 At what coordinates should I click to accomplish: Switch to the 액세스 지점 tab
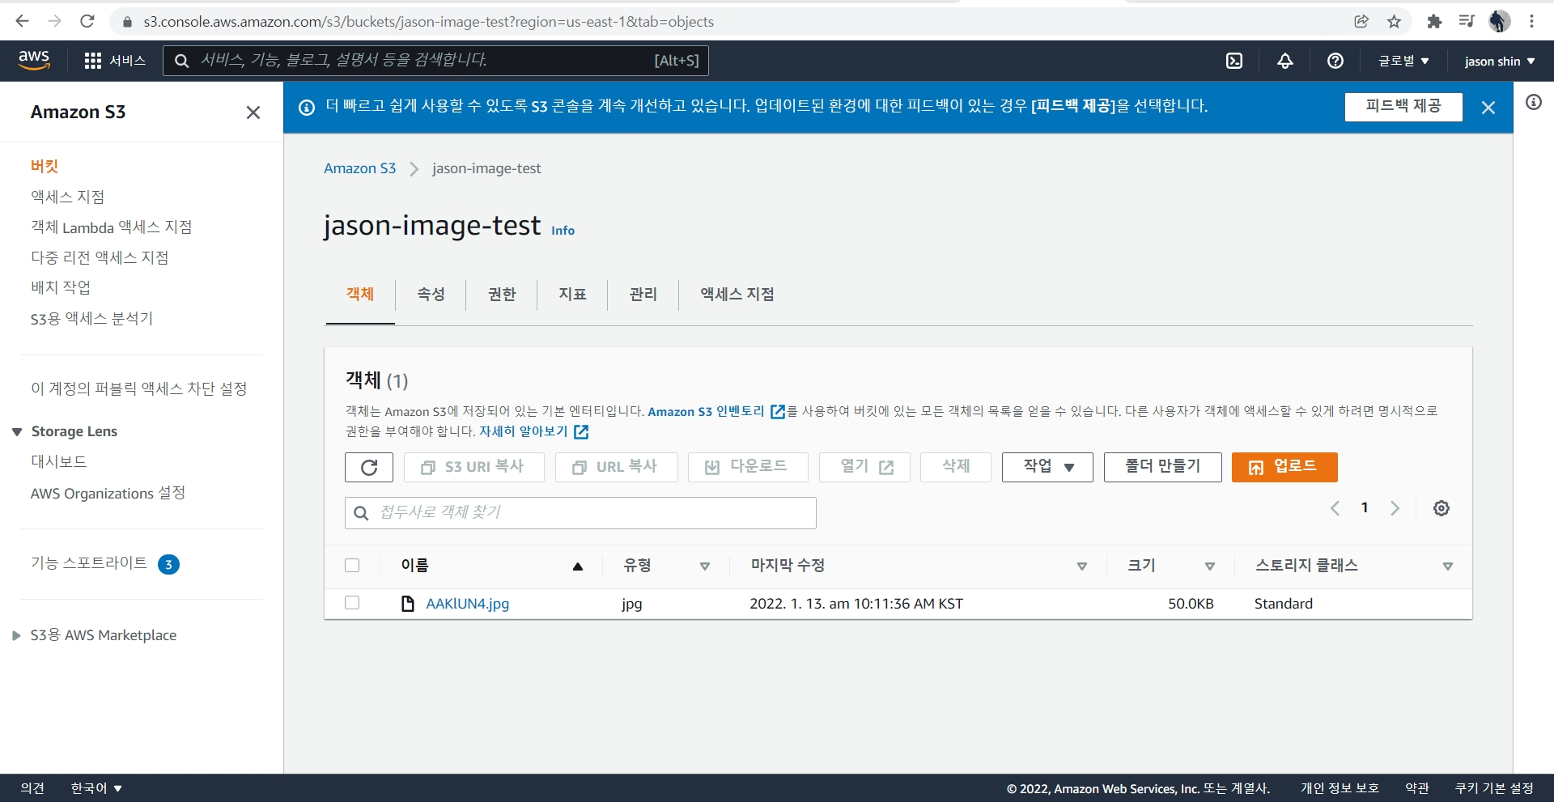pyautogui.click(x=737, y=295)
